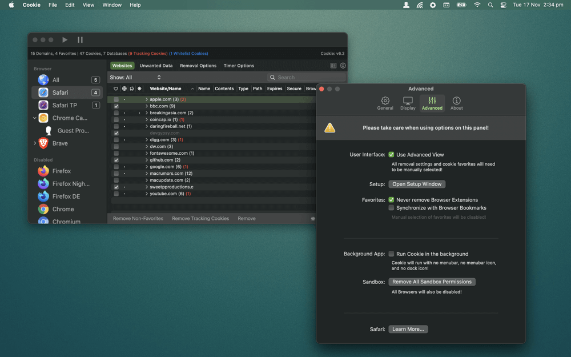571x357 pixels.
Task: Select Chrome Canary in sidebar
Action: [x=67, y=118]
